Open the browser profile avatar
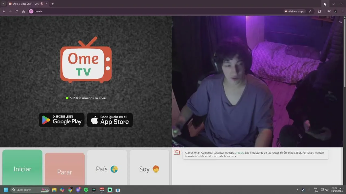346x194 pixels. 335,11
